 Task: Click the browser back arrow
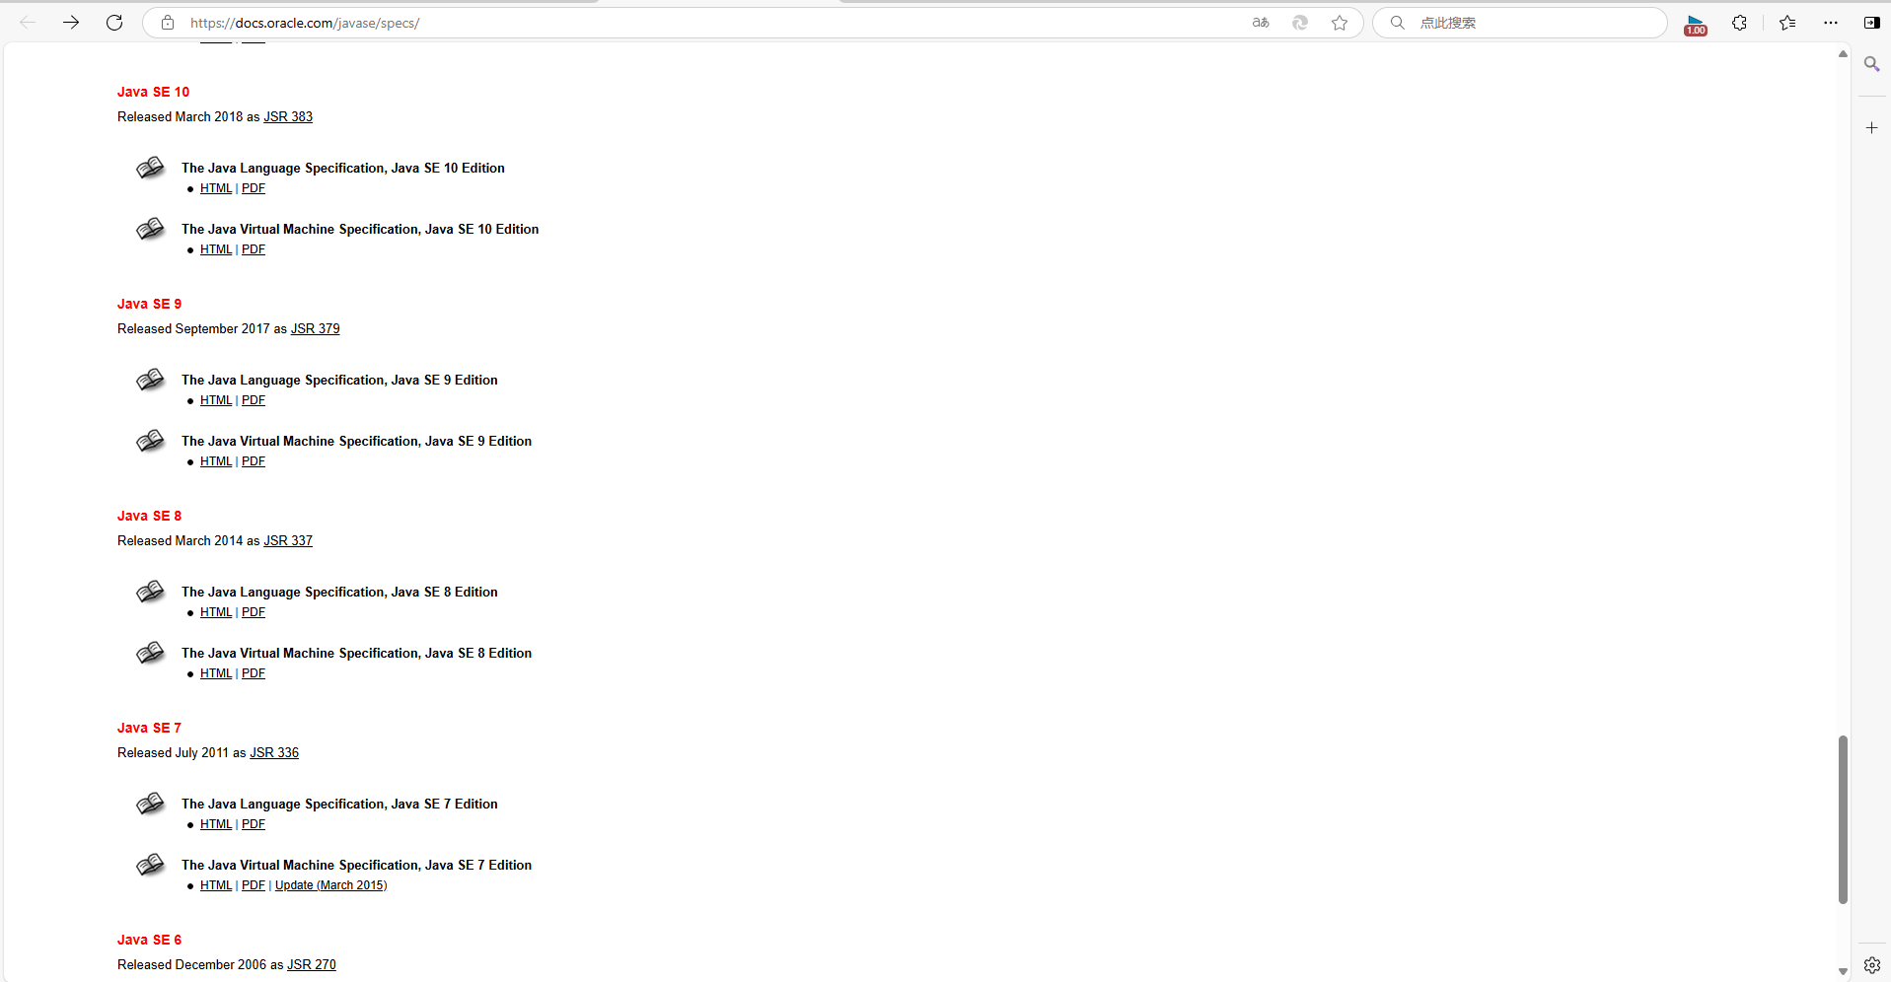point(28,23)
